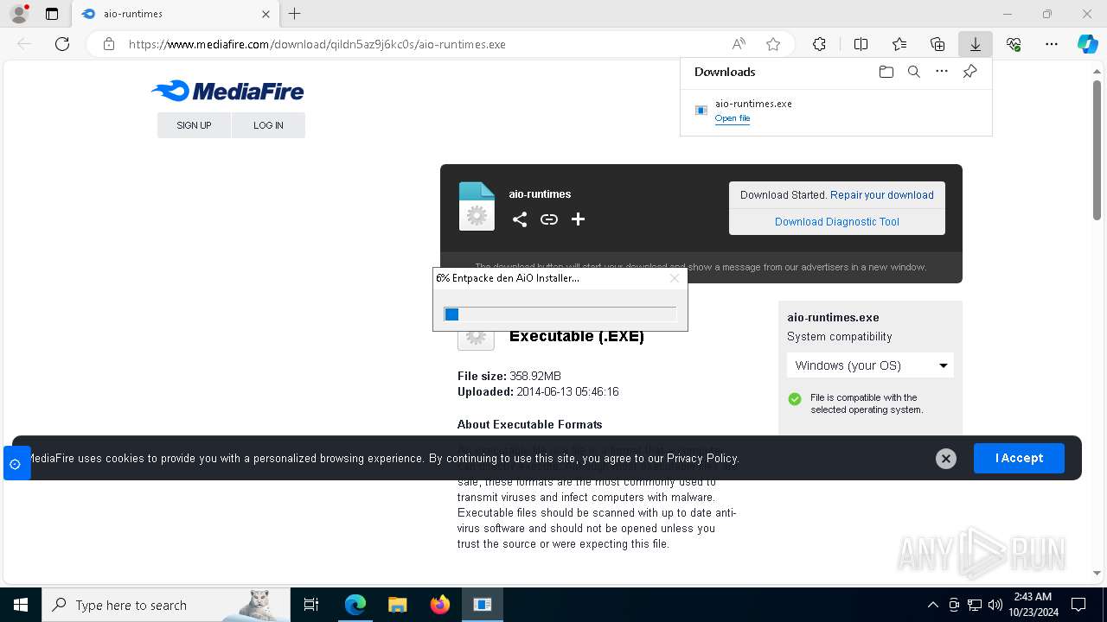Refresh the page

click(x=62, y=44)
